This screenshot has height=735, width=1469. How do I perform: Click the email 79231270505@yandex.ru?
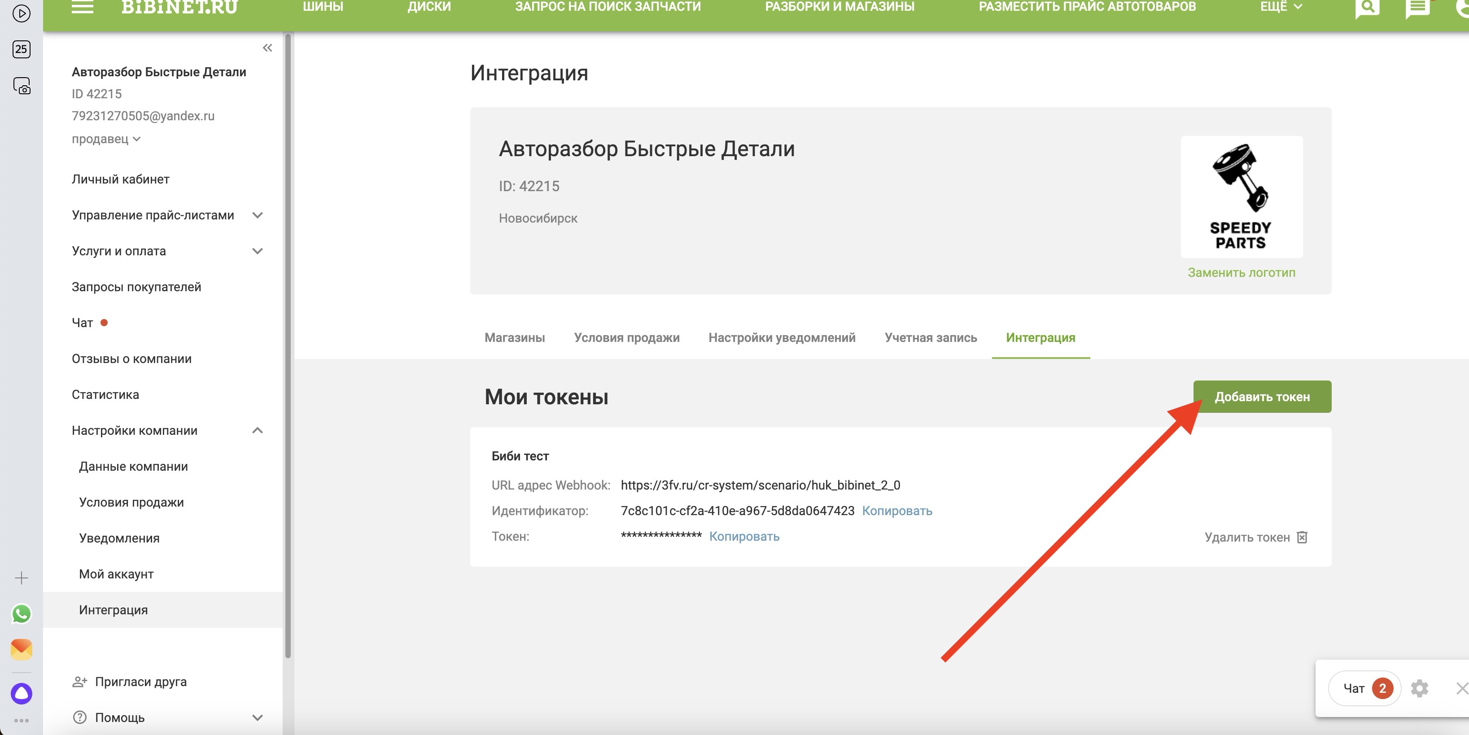[143, 116]
